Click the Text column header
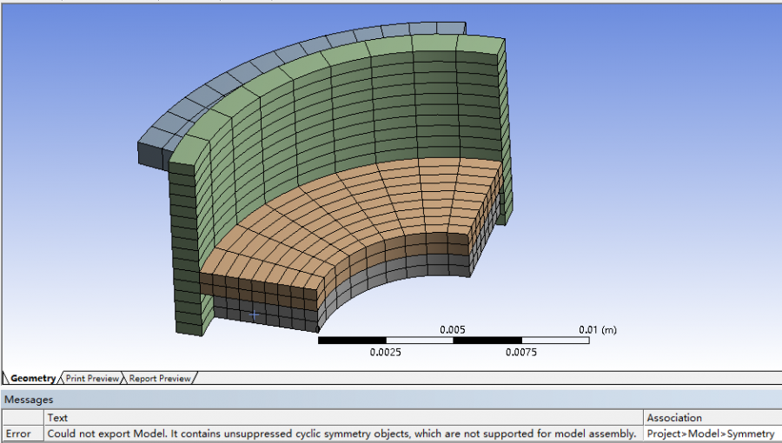 pos(343,418)
